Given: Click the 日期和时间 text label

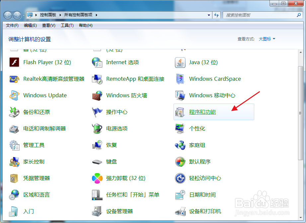Looking at the screenshot, I should [202, 195].
